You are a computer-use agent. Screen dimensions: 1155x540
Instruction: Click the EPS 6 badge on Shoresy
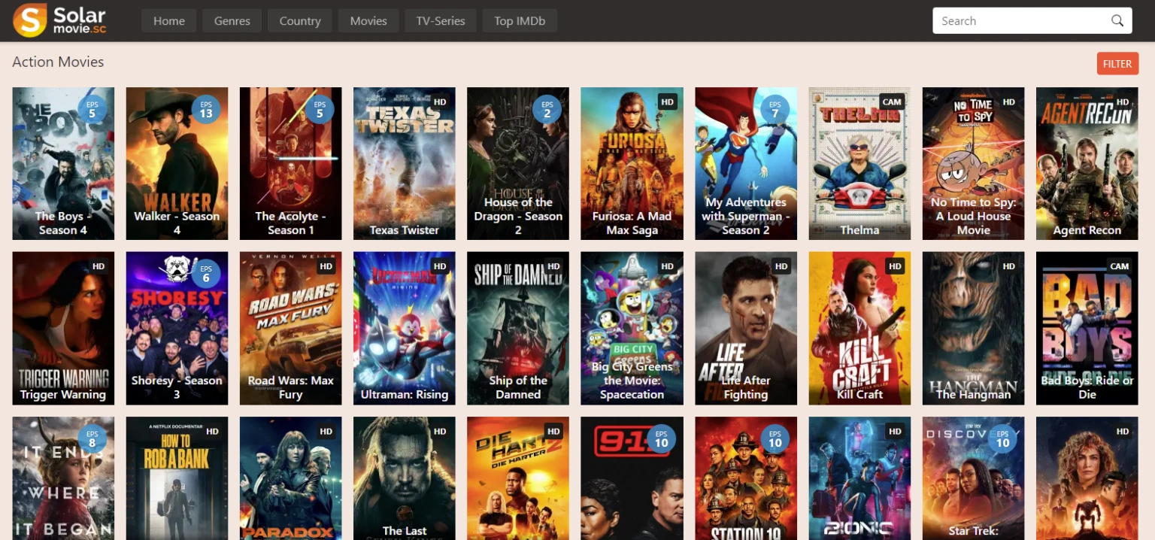[x=206, y=275]
